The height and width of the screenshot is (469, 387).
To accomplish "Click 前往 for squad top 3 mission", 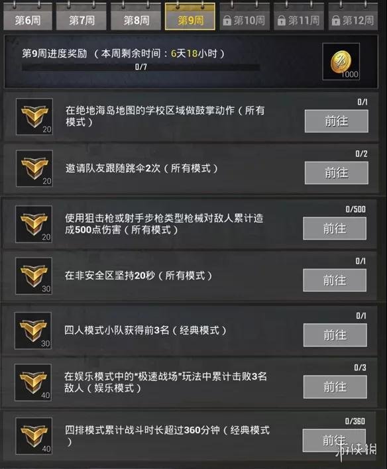I will 335,335.
